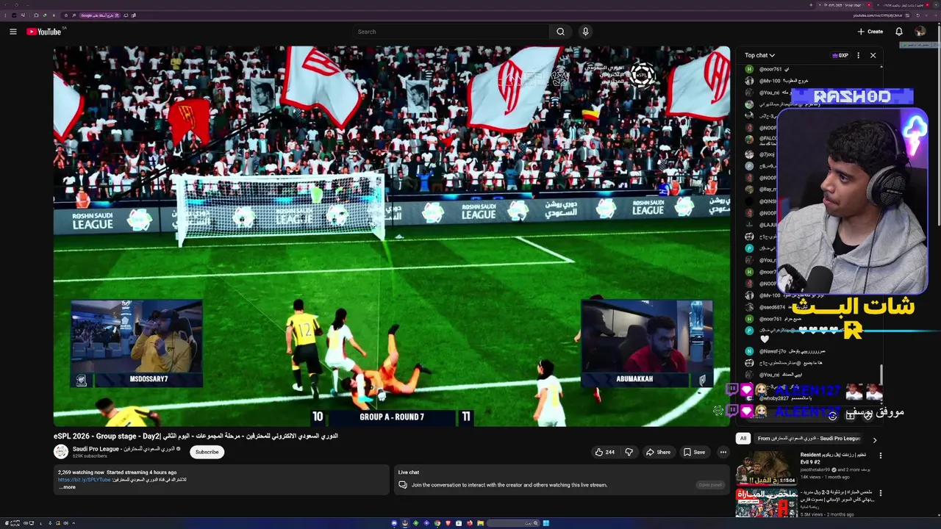Click the eSPL 2026 Group stage Day2 video title
Viewport: 941px width, 529px height.
[196, 436]
